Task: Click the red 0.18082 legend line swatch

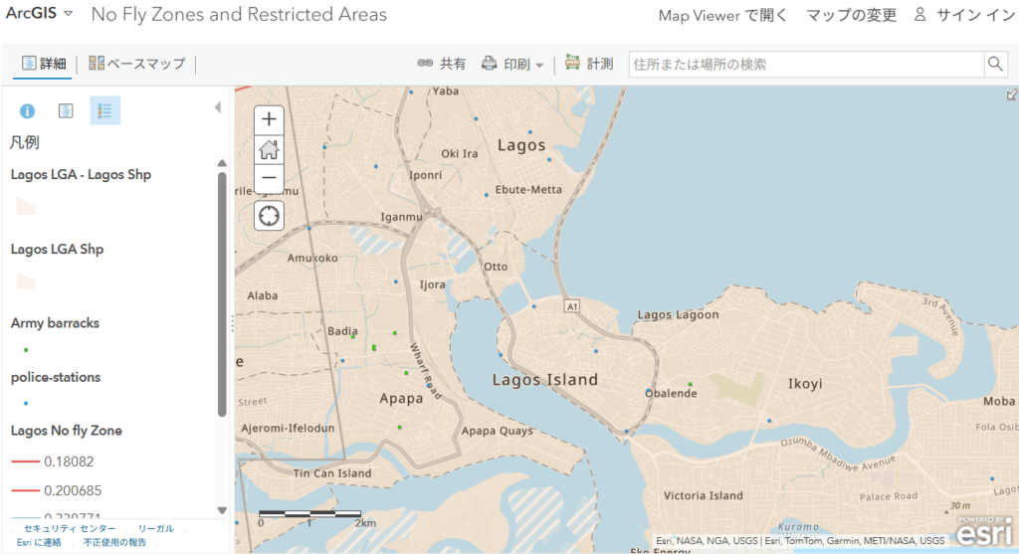Action: [26, 462]
